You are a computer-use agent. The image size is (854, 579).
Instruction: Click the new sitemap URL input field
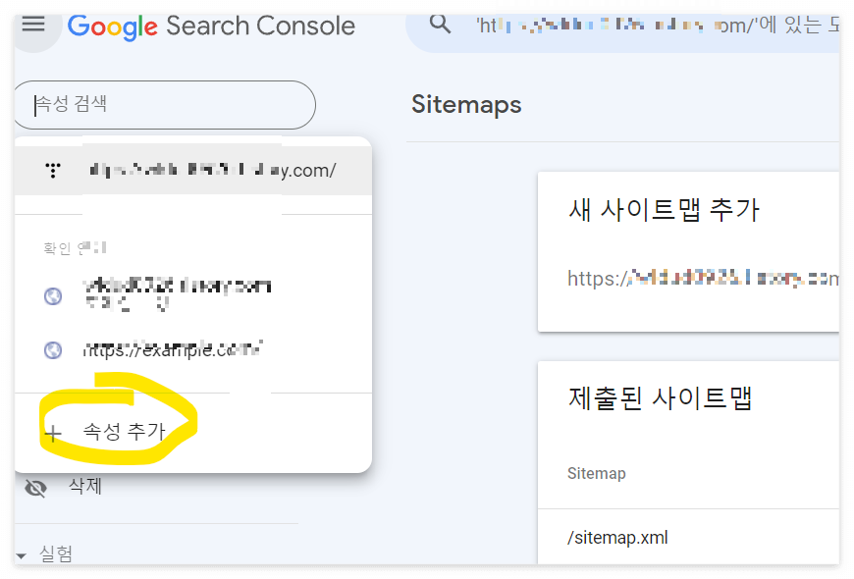pos(703,279)
